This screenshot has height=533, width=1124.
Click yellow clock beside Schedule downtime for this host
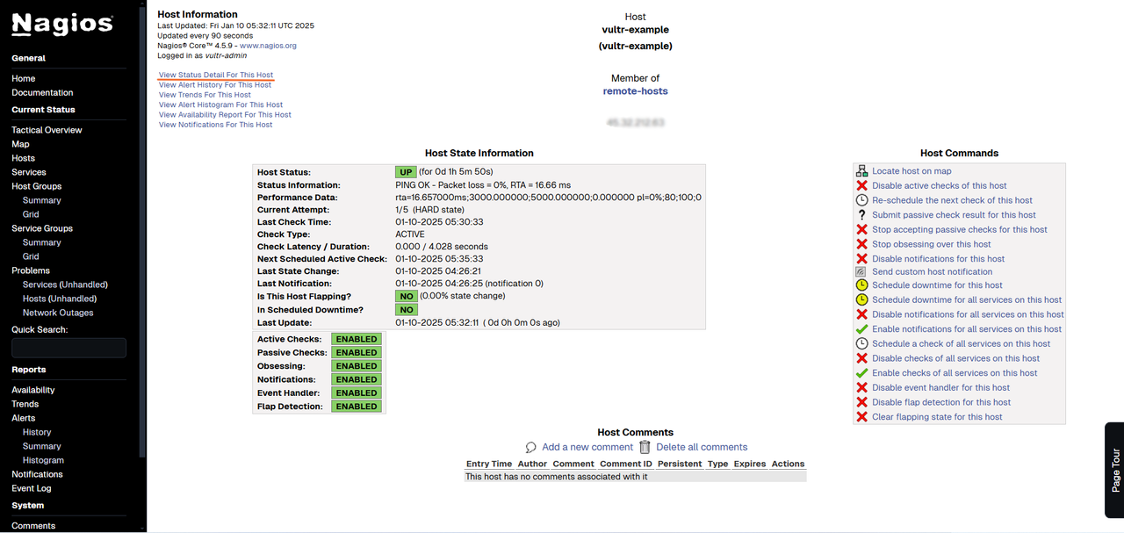[862, 285]
